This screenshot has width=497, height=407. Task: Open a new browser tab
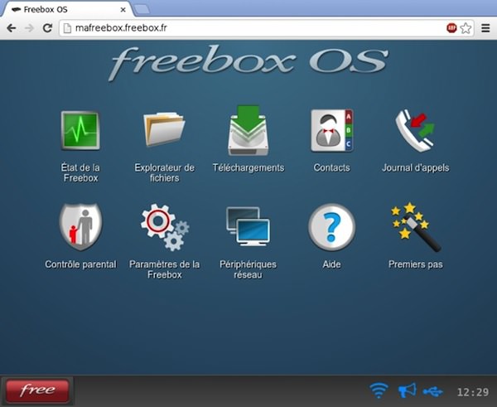pos(142,9)
